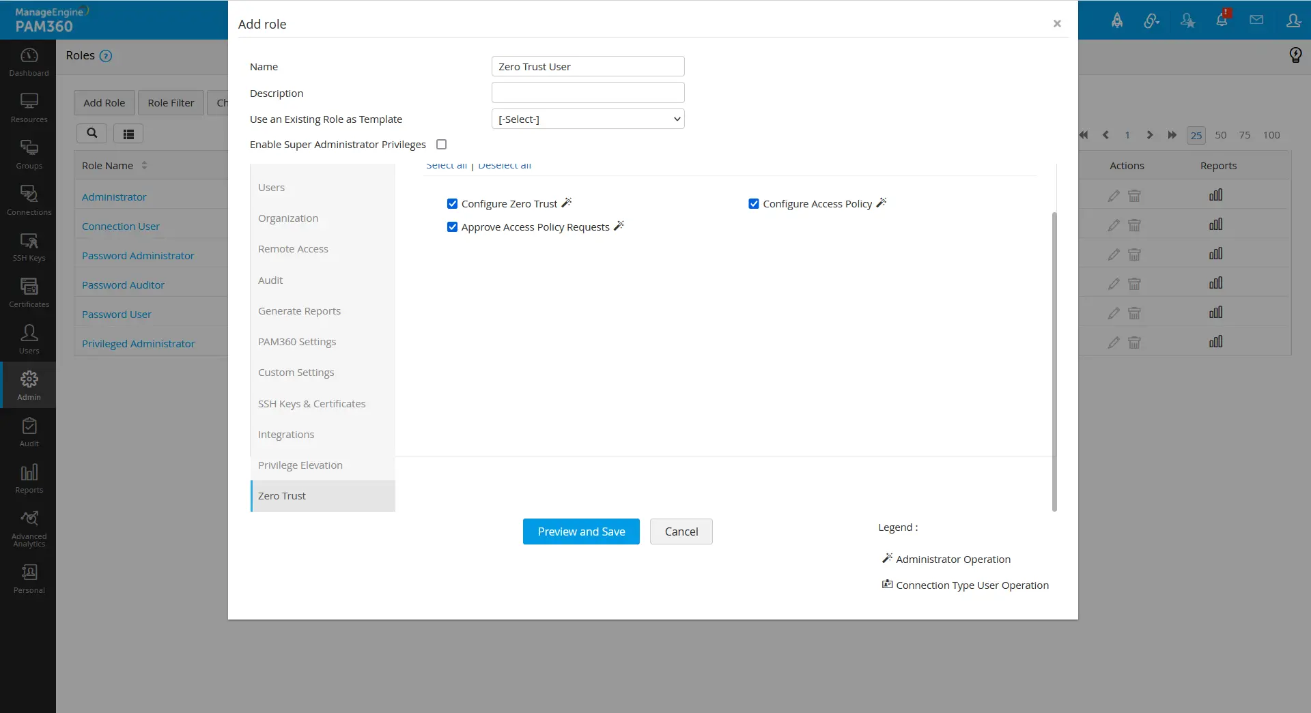Set 50 rows per page

coord(1221,135)
